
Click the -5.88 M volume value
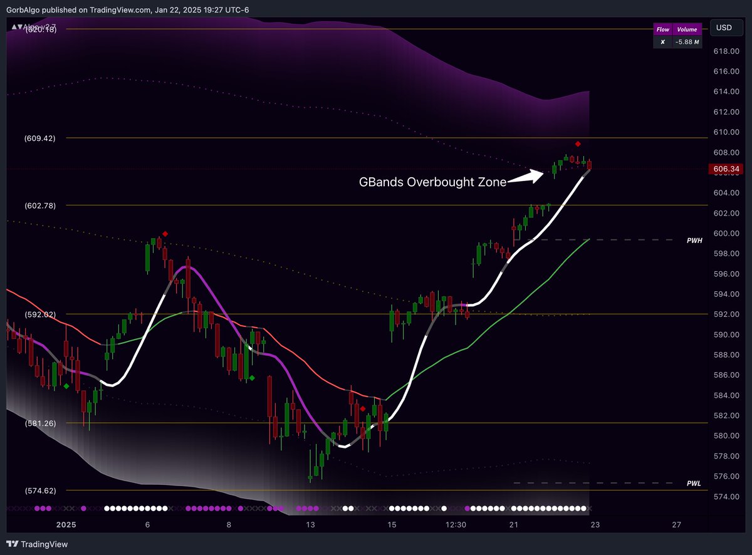tap(686, 42)
